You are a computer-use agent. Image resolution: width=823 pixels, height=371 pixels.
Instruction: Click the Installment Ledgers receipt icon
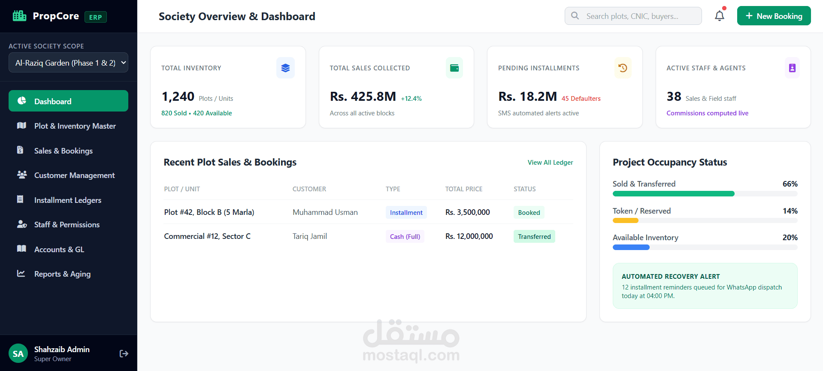coord(20,199)
